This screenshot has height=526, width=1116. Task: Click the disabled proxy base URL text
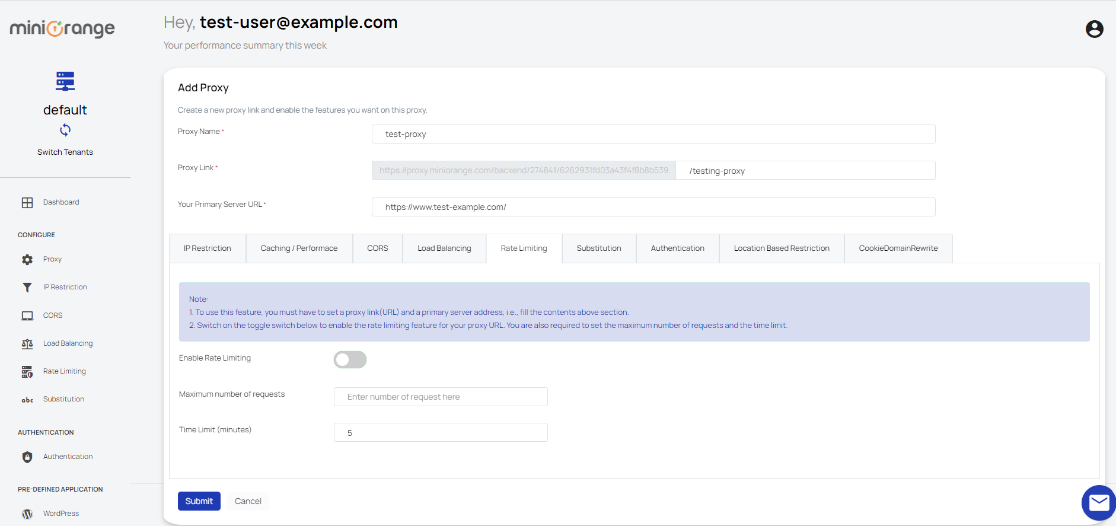tap(524, 170)
